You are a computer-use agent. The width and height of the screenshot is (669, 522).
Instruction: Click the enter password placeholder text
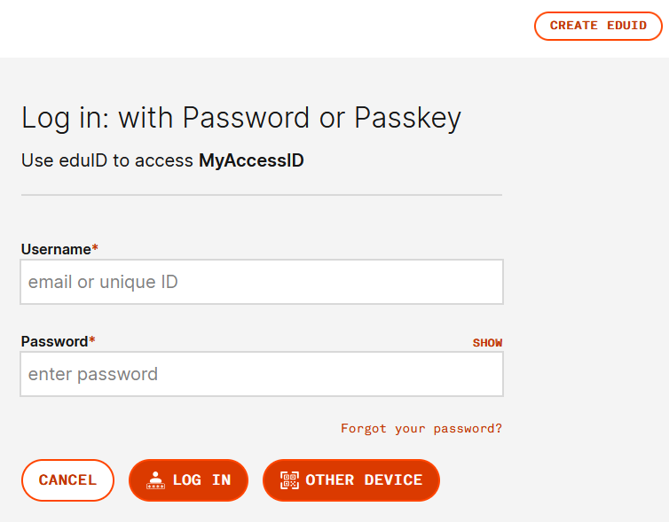[x=93, y=375]
